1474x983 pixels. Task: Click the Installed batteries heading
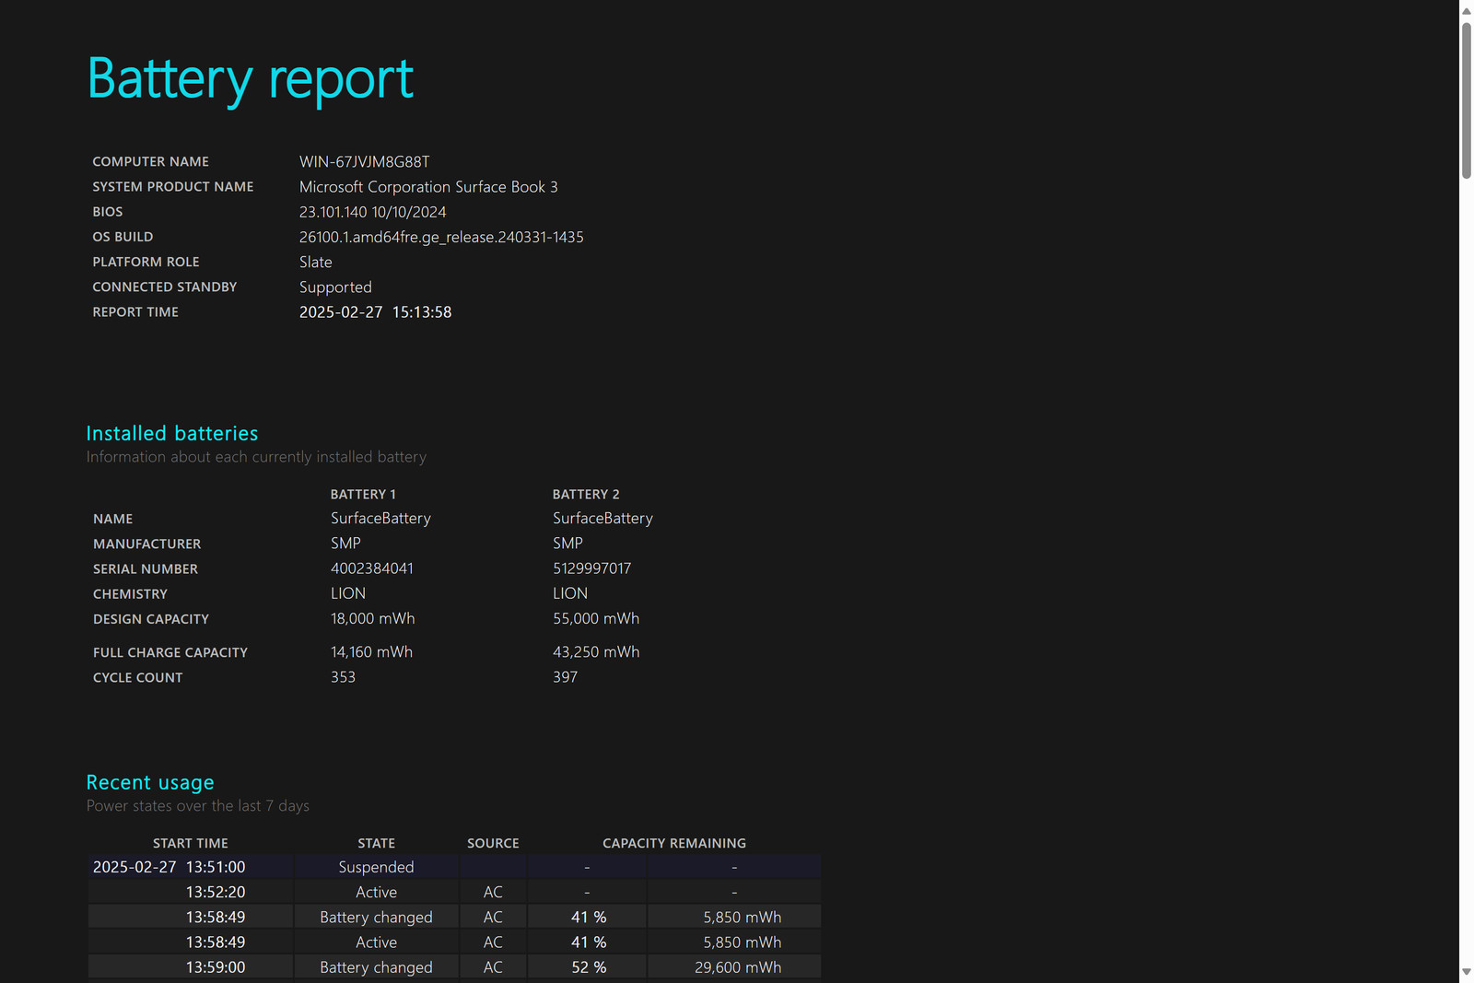(x=172, y=433)
